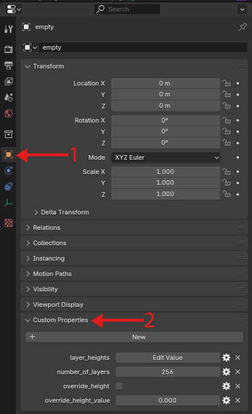The image size is (252, 414).
Task: Expand the Delta Transform subpanel
Action: point(36,212)
